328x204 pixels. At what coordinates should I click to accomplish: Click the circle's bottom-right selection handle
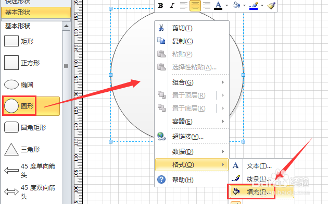[243, 141]
